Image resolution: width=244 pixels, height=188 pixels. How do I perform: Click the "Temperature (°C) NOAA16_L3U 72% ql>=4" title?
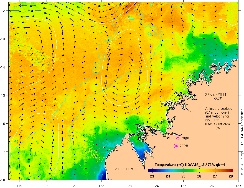[x=190, y=165]
